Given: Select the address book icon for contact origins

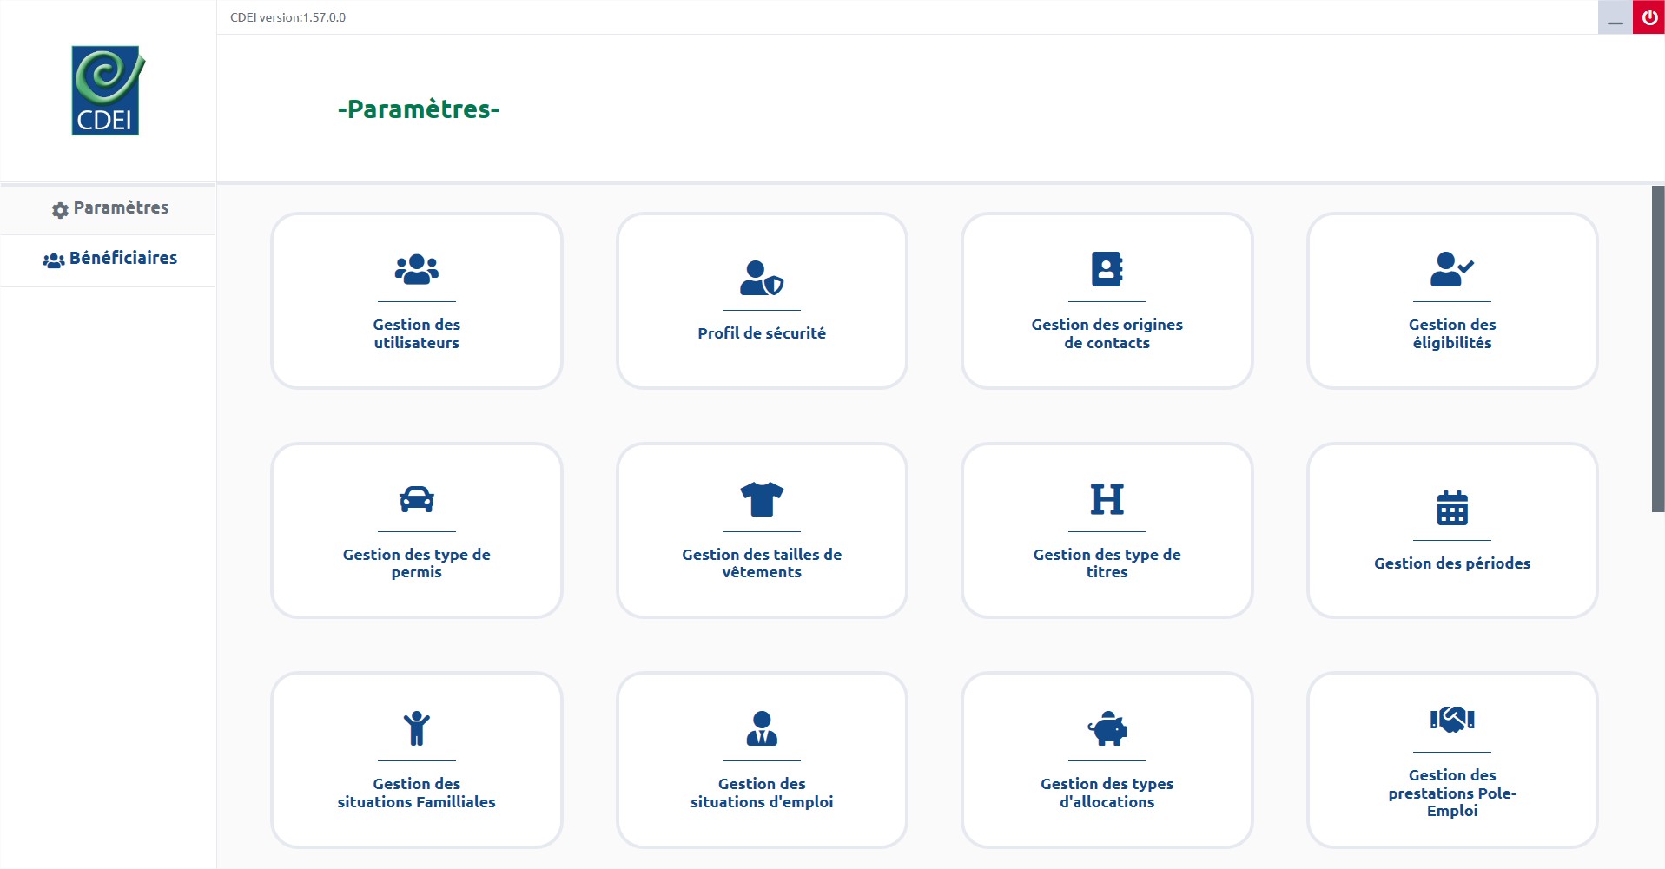Looking at the screenshot, I should click(1107, 269).
